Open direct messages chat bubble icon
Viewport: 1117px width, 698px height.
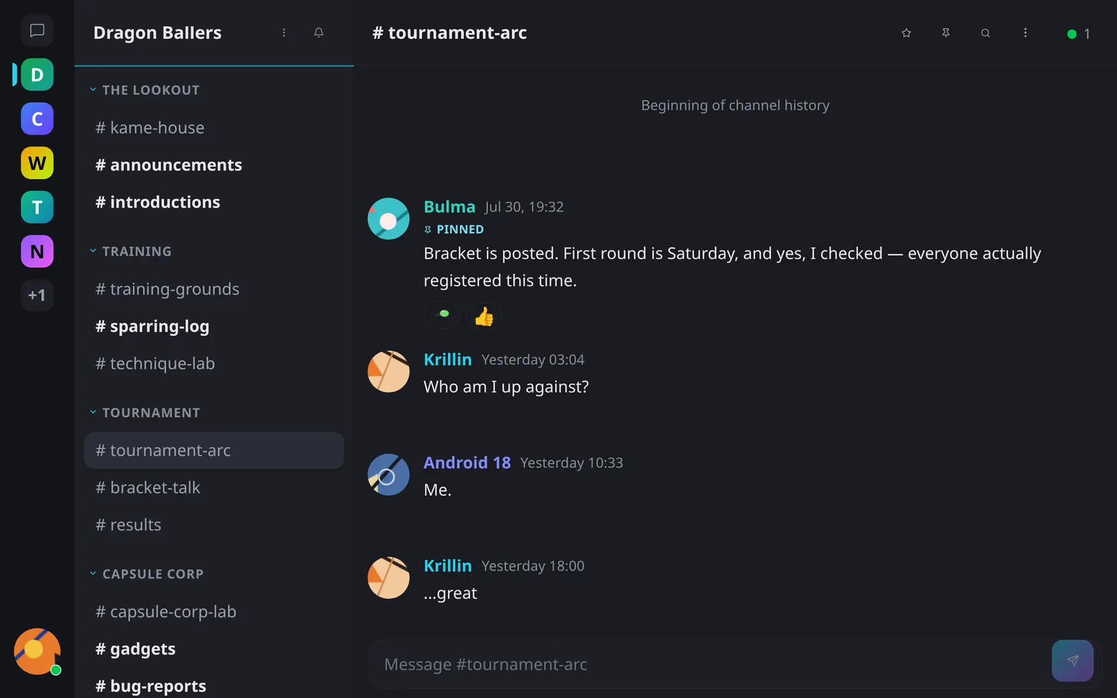click(37, 30)
